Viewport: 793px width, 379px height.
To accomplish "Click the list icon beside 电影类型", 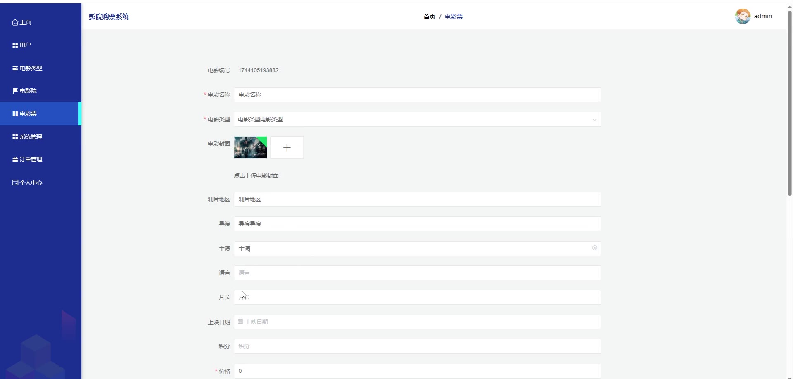I will pos(15,68).
